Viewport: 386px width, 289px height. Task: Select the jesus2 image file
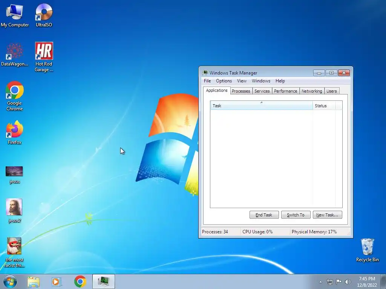tap(15, 211)
